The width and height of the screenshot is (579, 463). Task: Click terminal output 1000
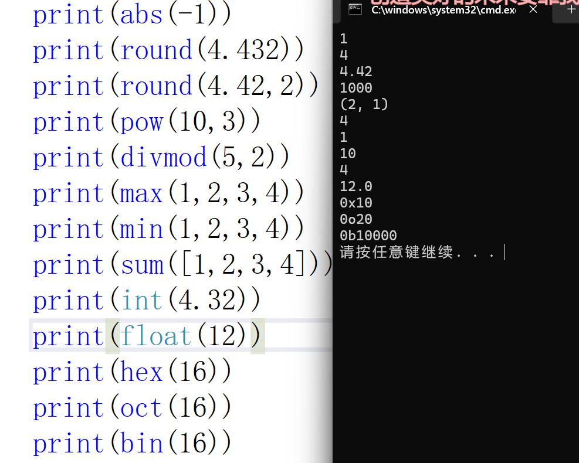(x=356, y=88)
